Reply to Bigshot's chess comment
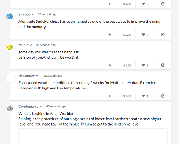 click(x=110, y=34)
